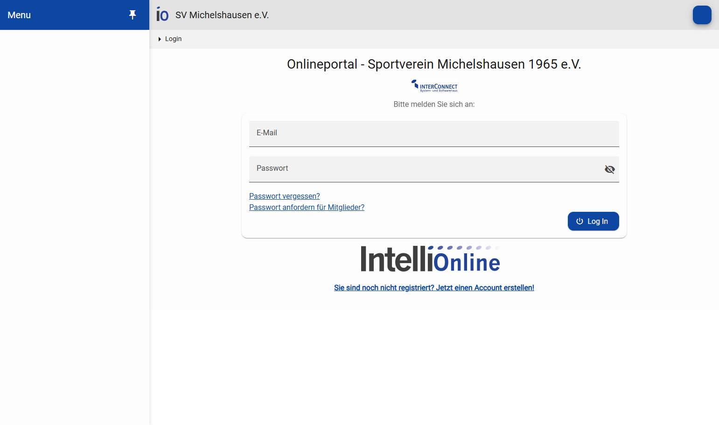The height and width of the screenshot is (425, 719).
Task: Submit the form with Log In button
Action: (593, 221)
